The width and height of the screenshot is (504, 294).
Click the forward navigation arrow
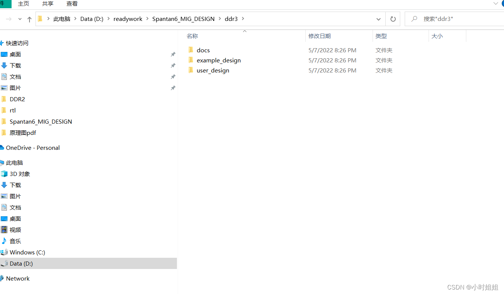[9, 19]
